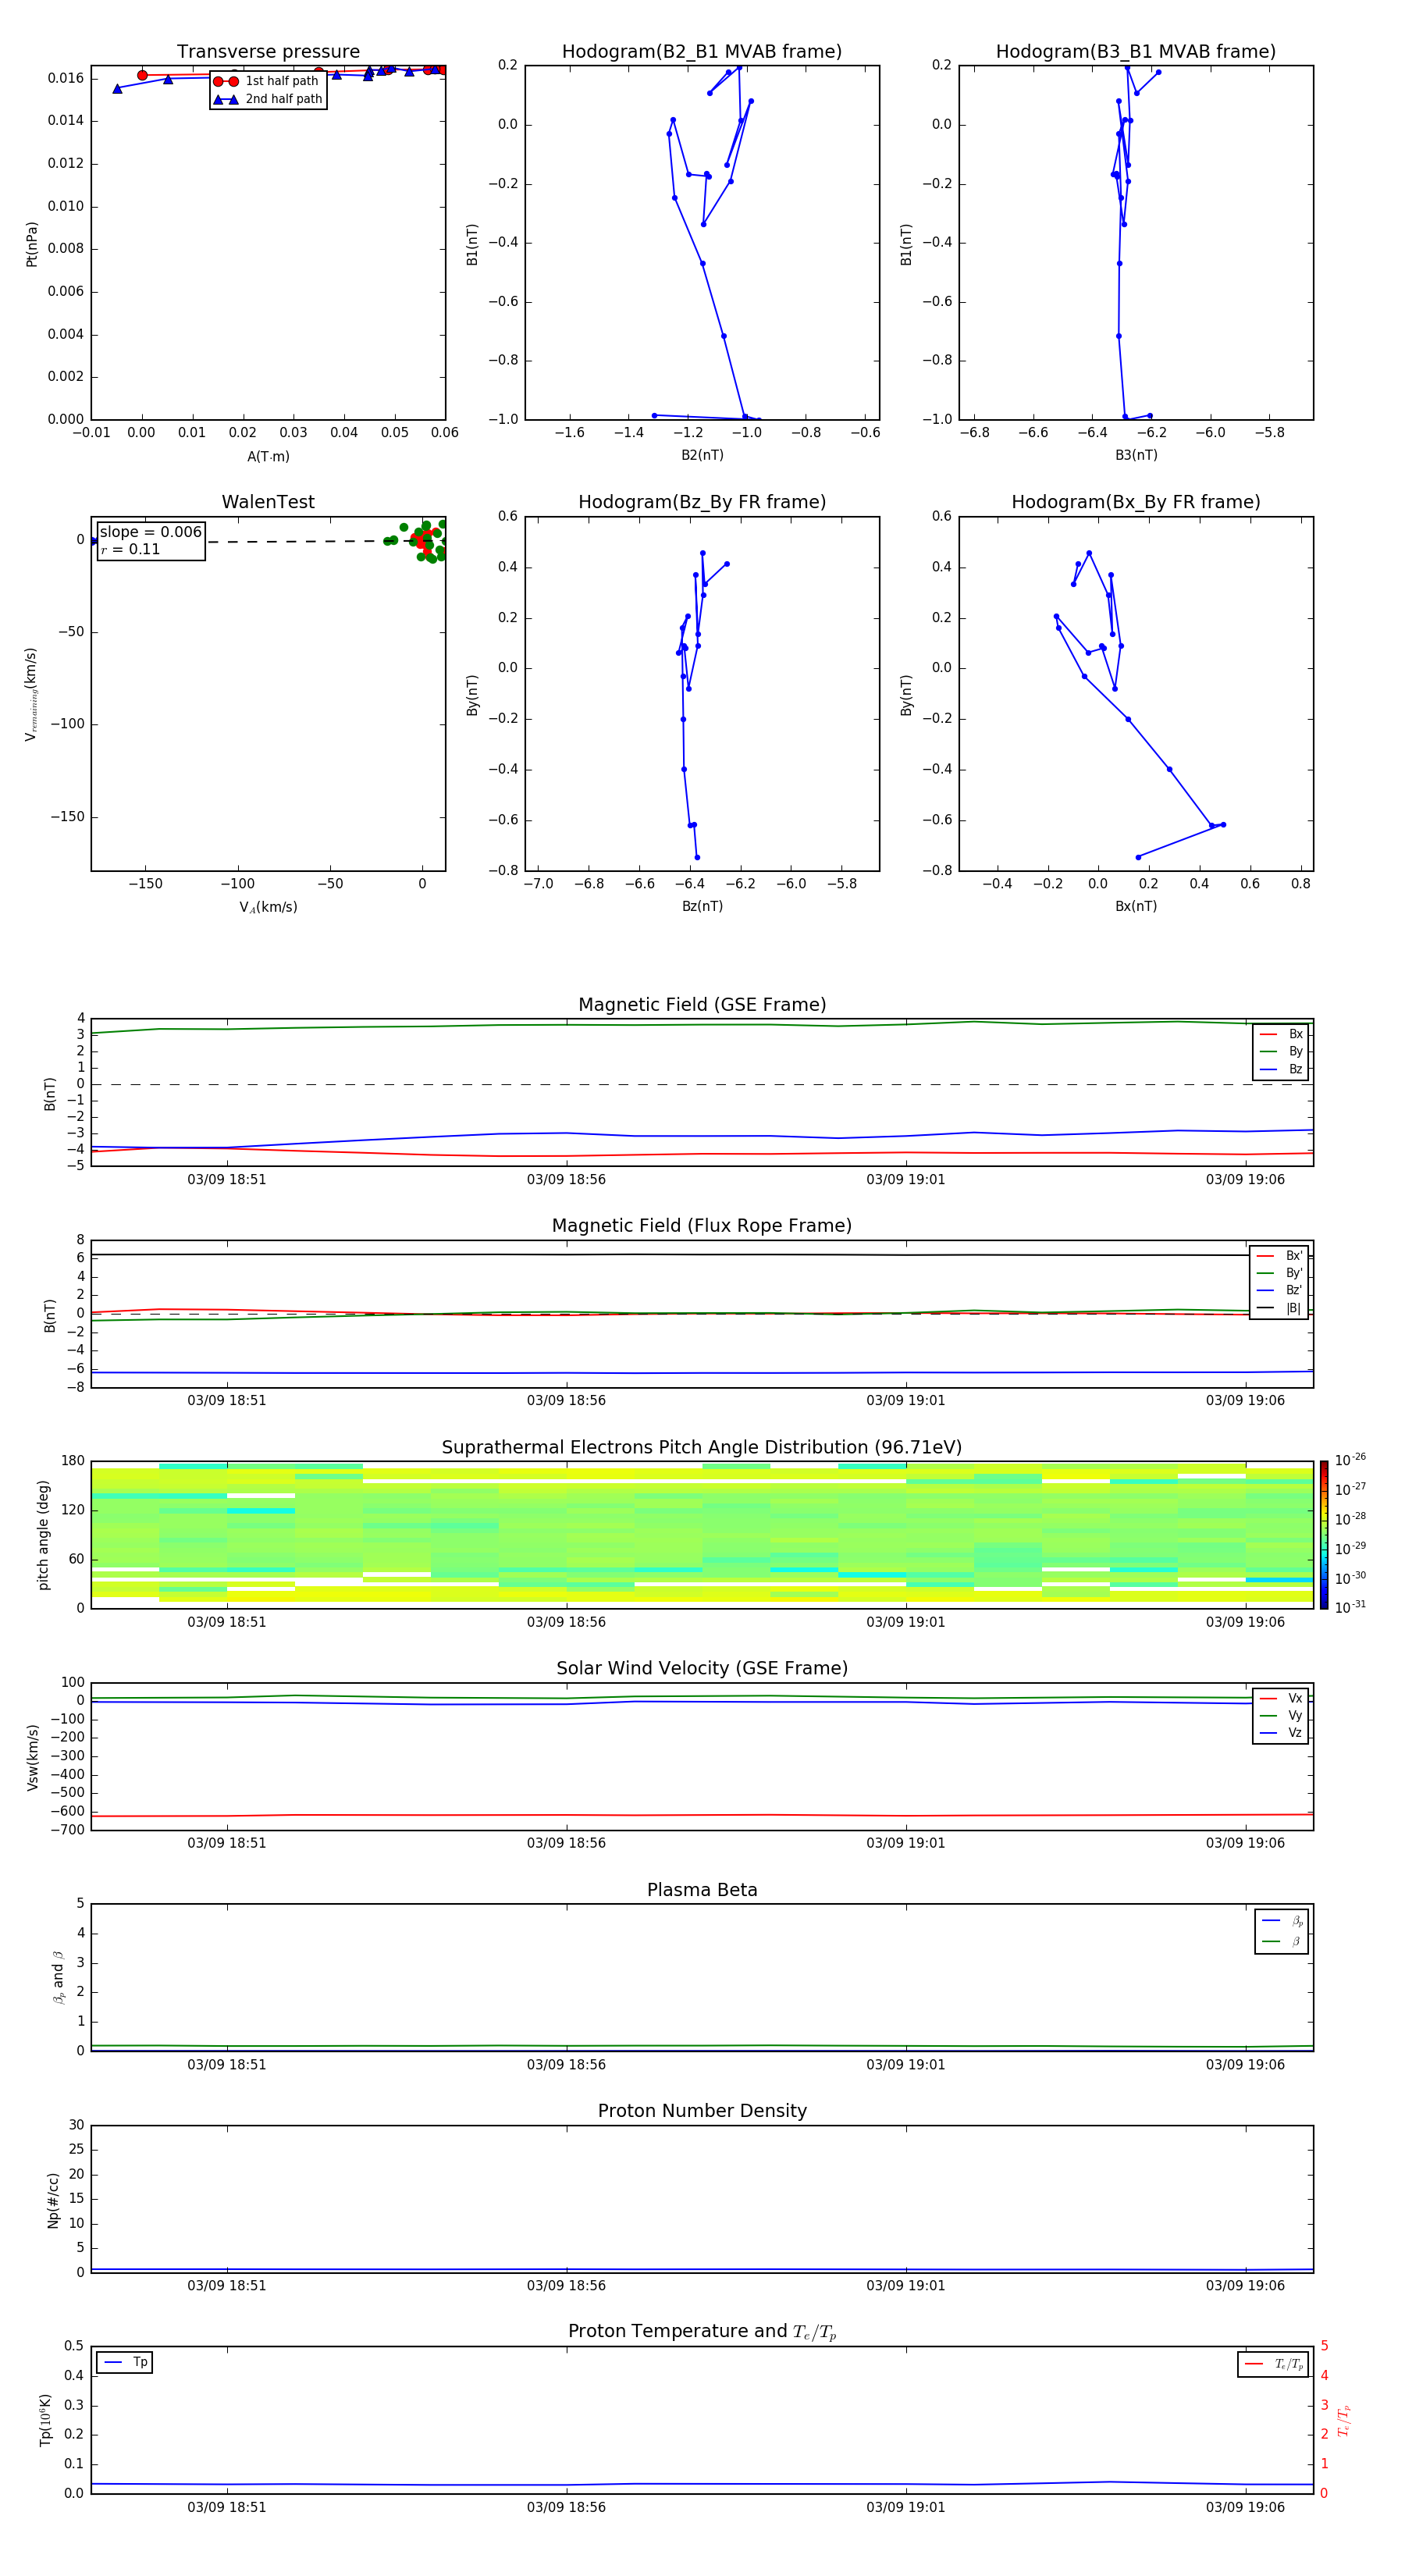This screenshot has height=2576, width=1405.
Task: Click the "Hodogram(B2_B1 MVAB frame)" title
Action: pyautogui.click(x=702, y=52)
